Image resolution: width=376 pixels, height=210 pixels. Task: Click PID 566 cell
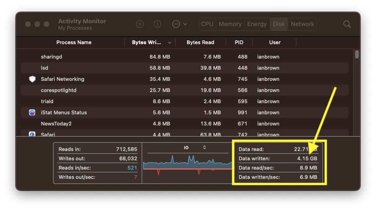[x=242, y=90]
